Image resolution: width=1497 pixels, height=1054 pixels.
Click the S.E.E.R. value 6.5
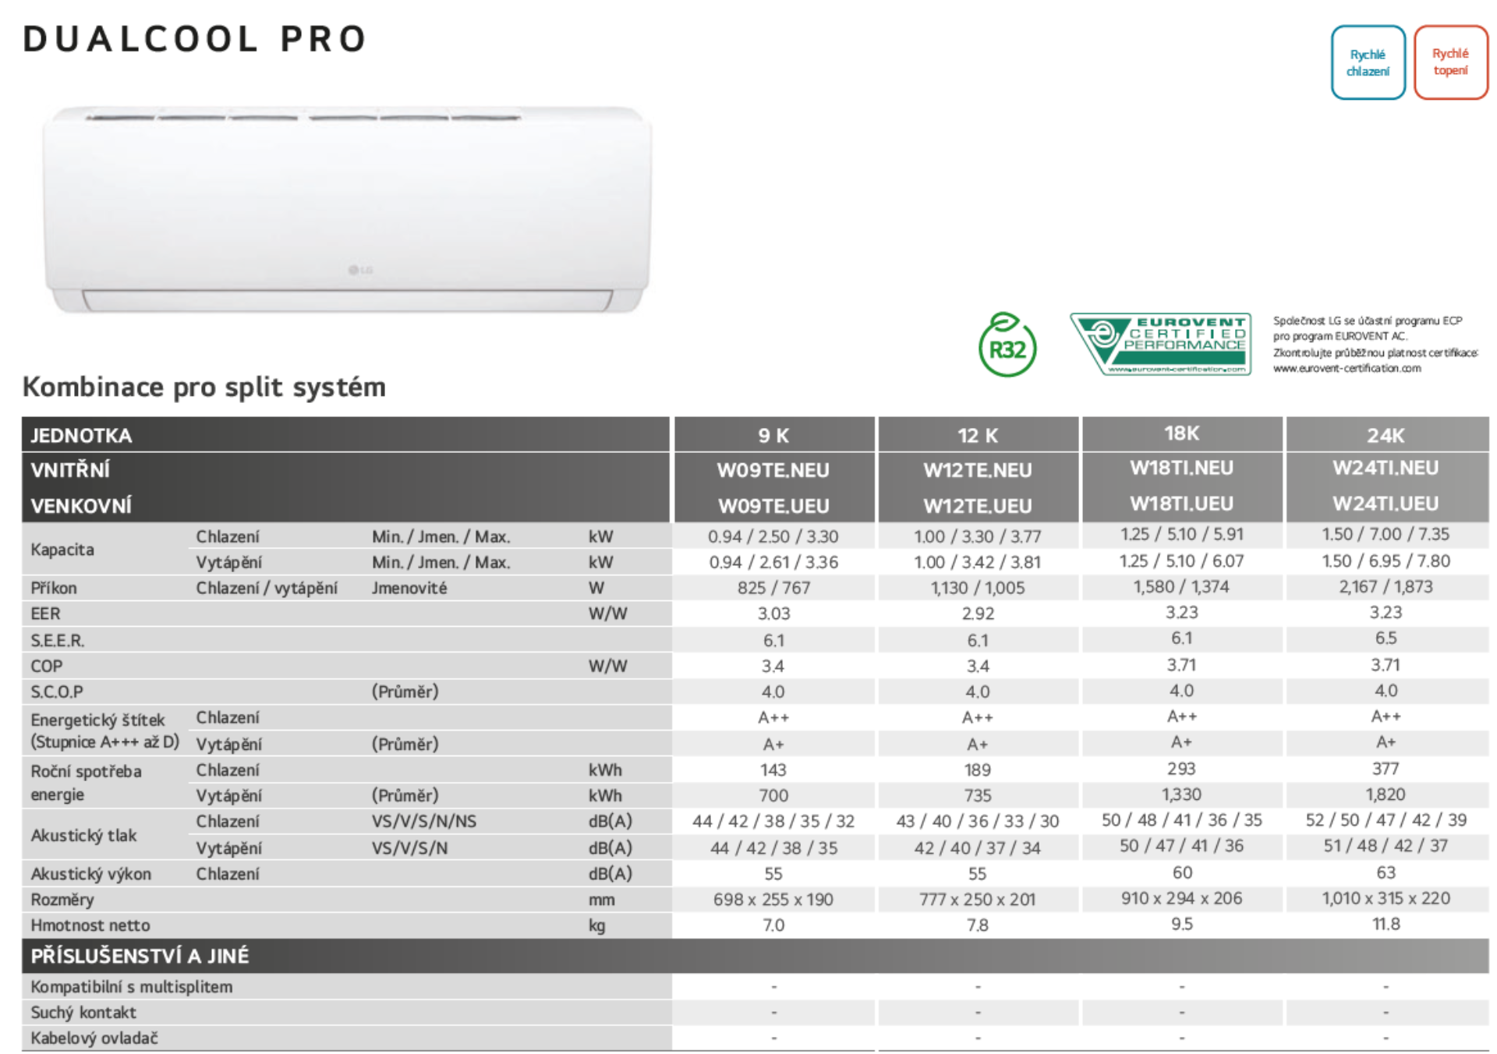click(1386, 638)
